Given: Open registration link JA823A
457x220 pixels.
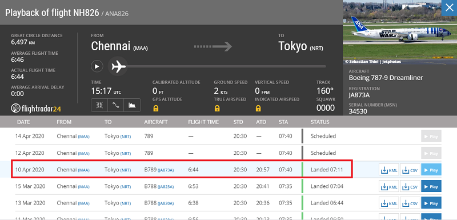Looking at the screenshot, I should pos(166,187).
